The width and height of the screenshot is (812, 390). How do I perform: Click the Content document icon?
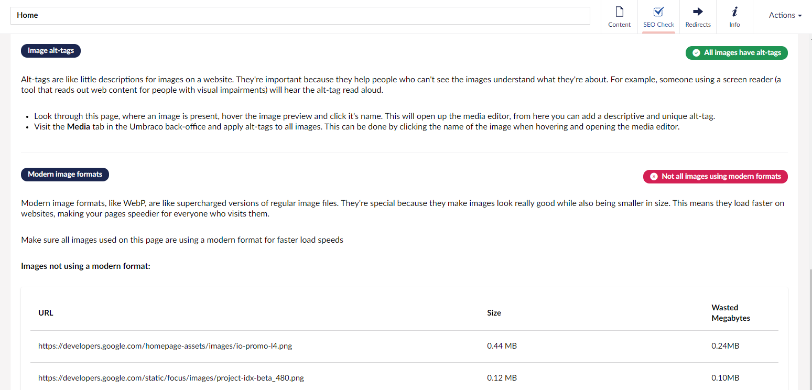coord(619,10)
